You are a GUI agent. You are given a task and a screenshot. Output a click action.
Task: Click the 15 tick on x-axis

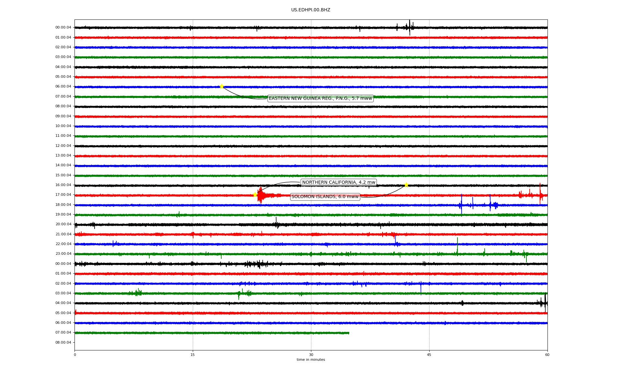(193, 355)
